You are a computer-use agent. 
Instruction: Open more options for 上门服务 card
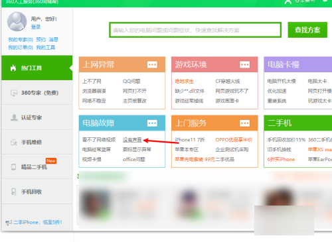[x=245, y=123]
